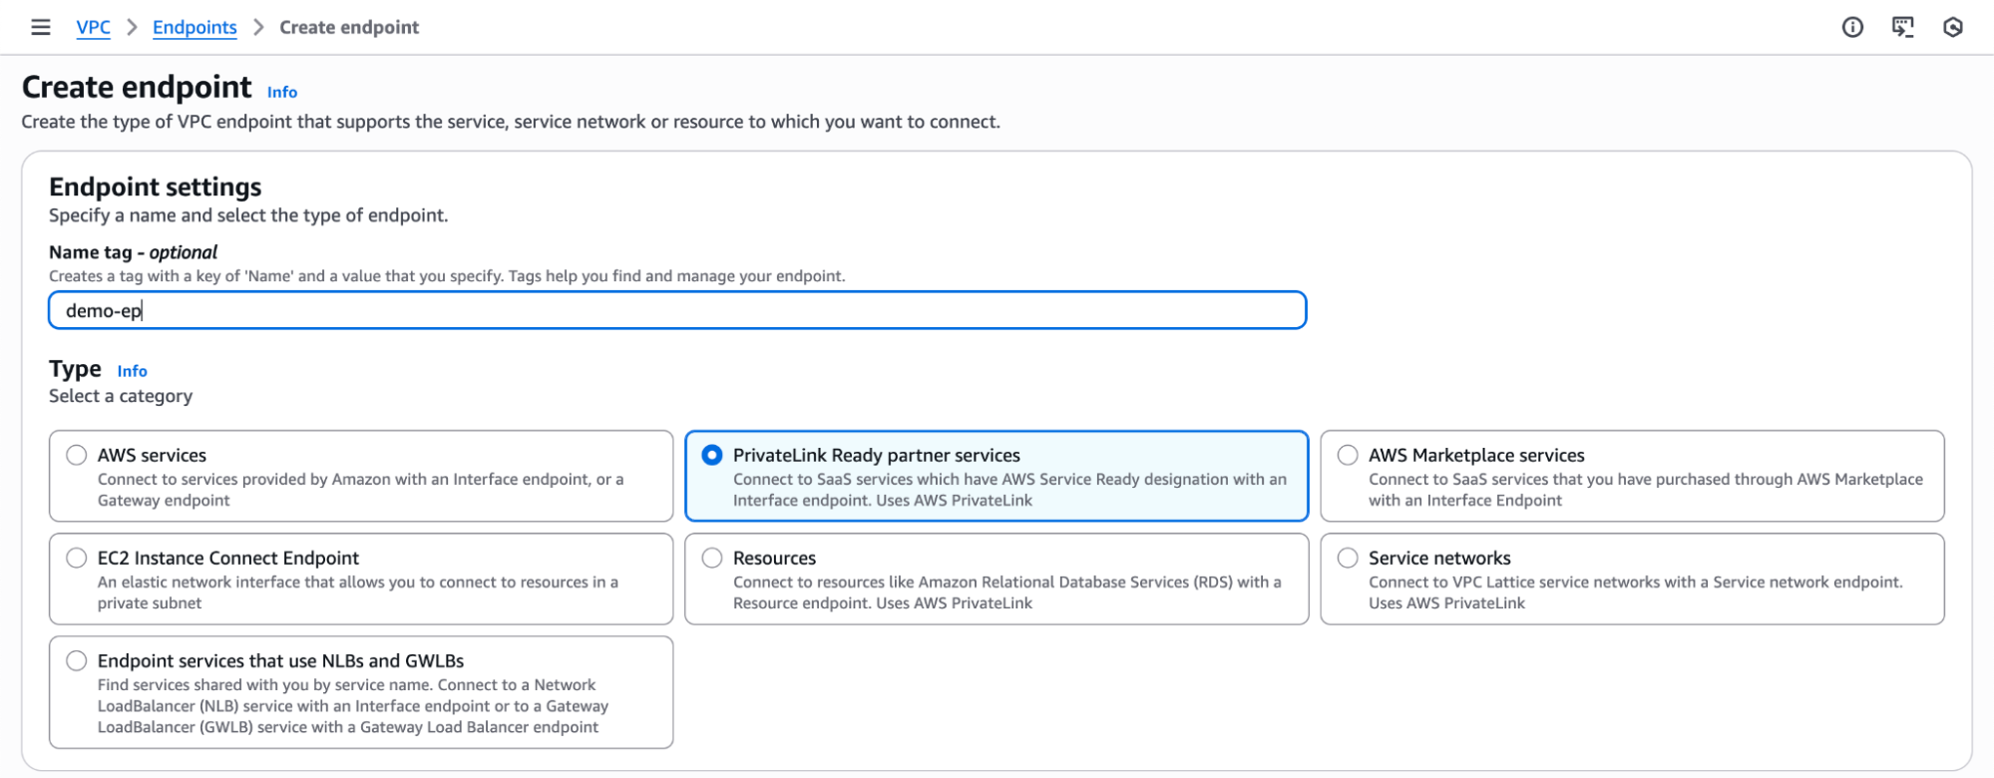Click the Endpoint settings section heading

pos(156,187)
